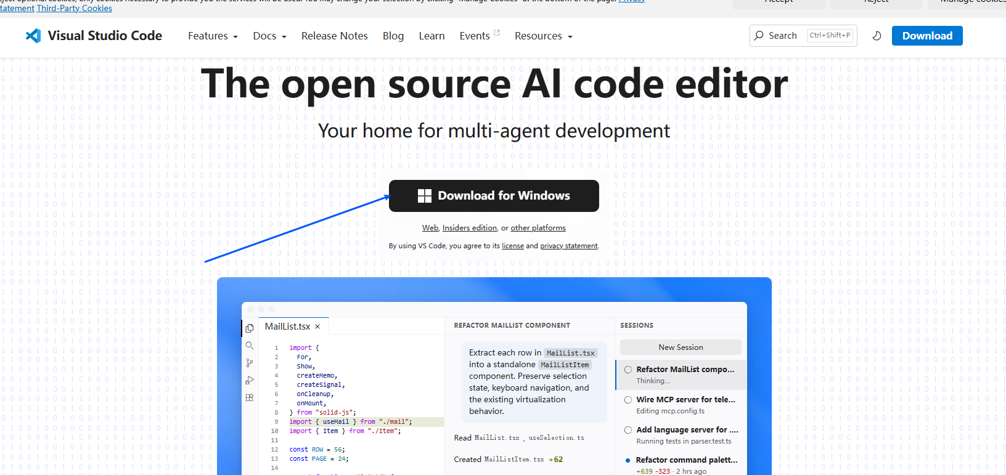Screen dimensions: 1006x475
Task: Click the Download for Windows button
Action: 494,196
